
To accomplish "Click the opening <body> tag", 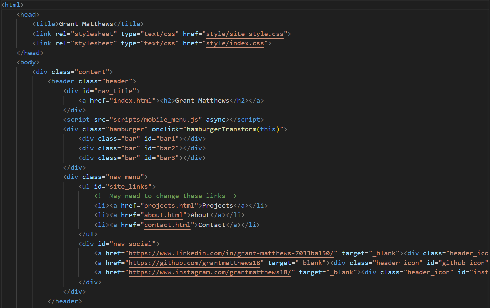I will (28, 62).
